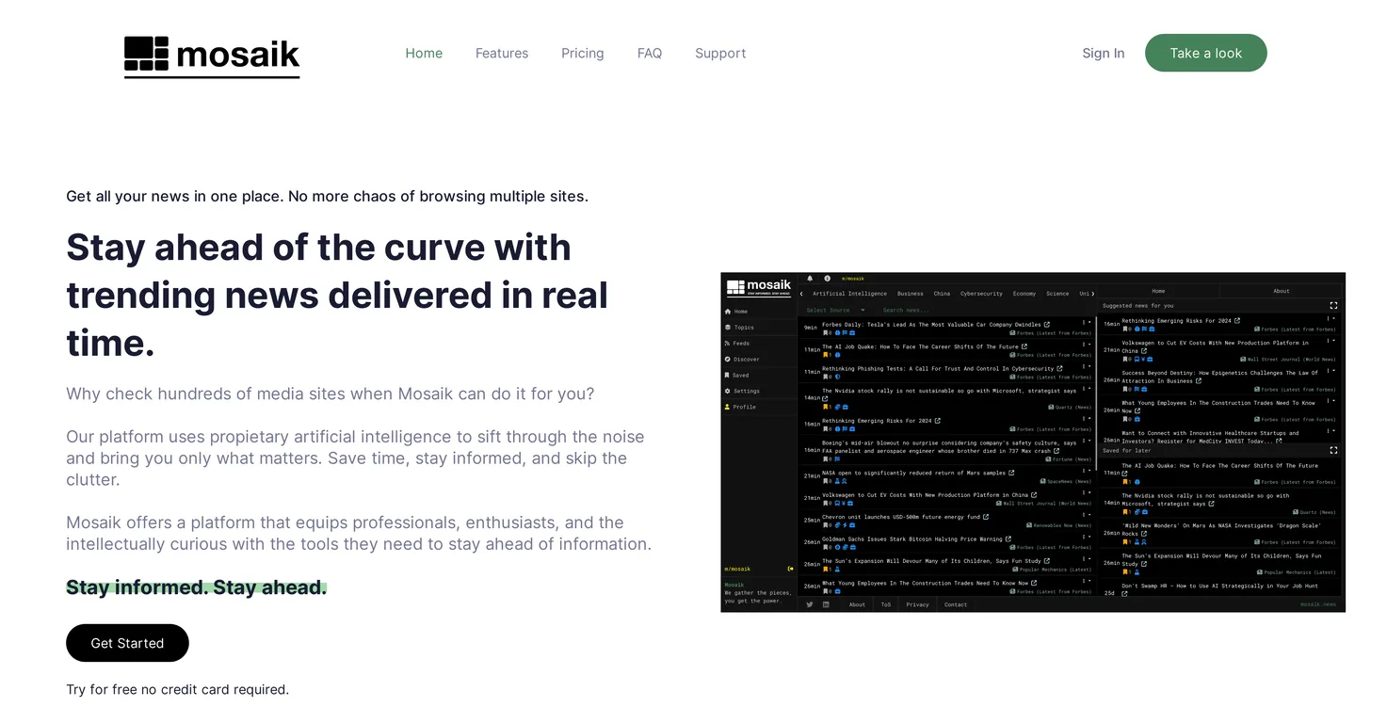Toggle bookmark on Boeing mid-air blowout article
Screen dimensions: 1387x723
pos(825,458)
